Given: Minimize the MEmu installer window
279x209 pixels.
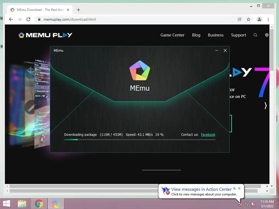Looking at the screenshot, I should pos(217,50).
